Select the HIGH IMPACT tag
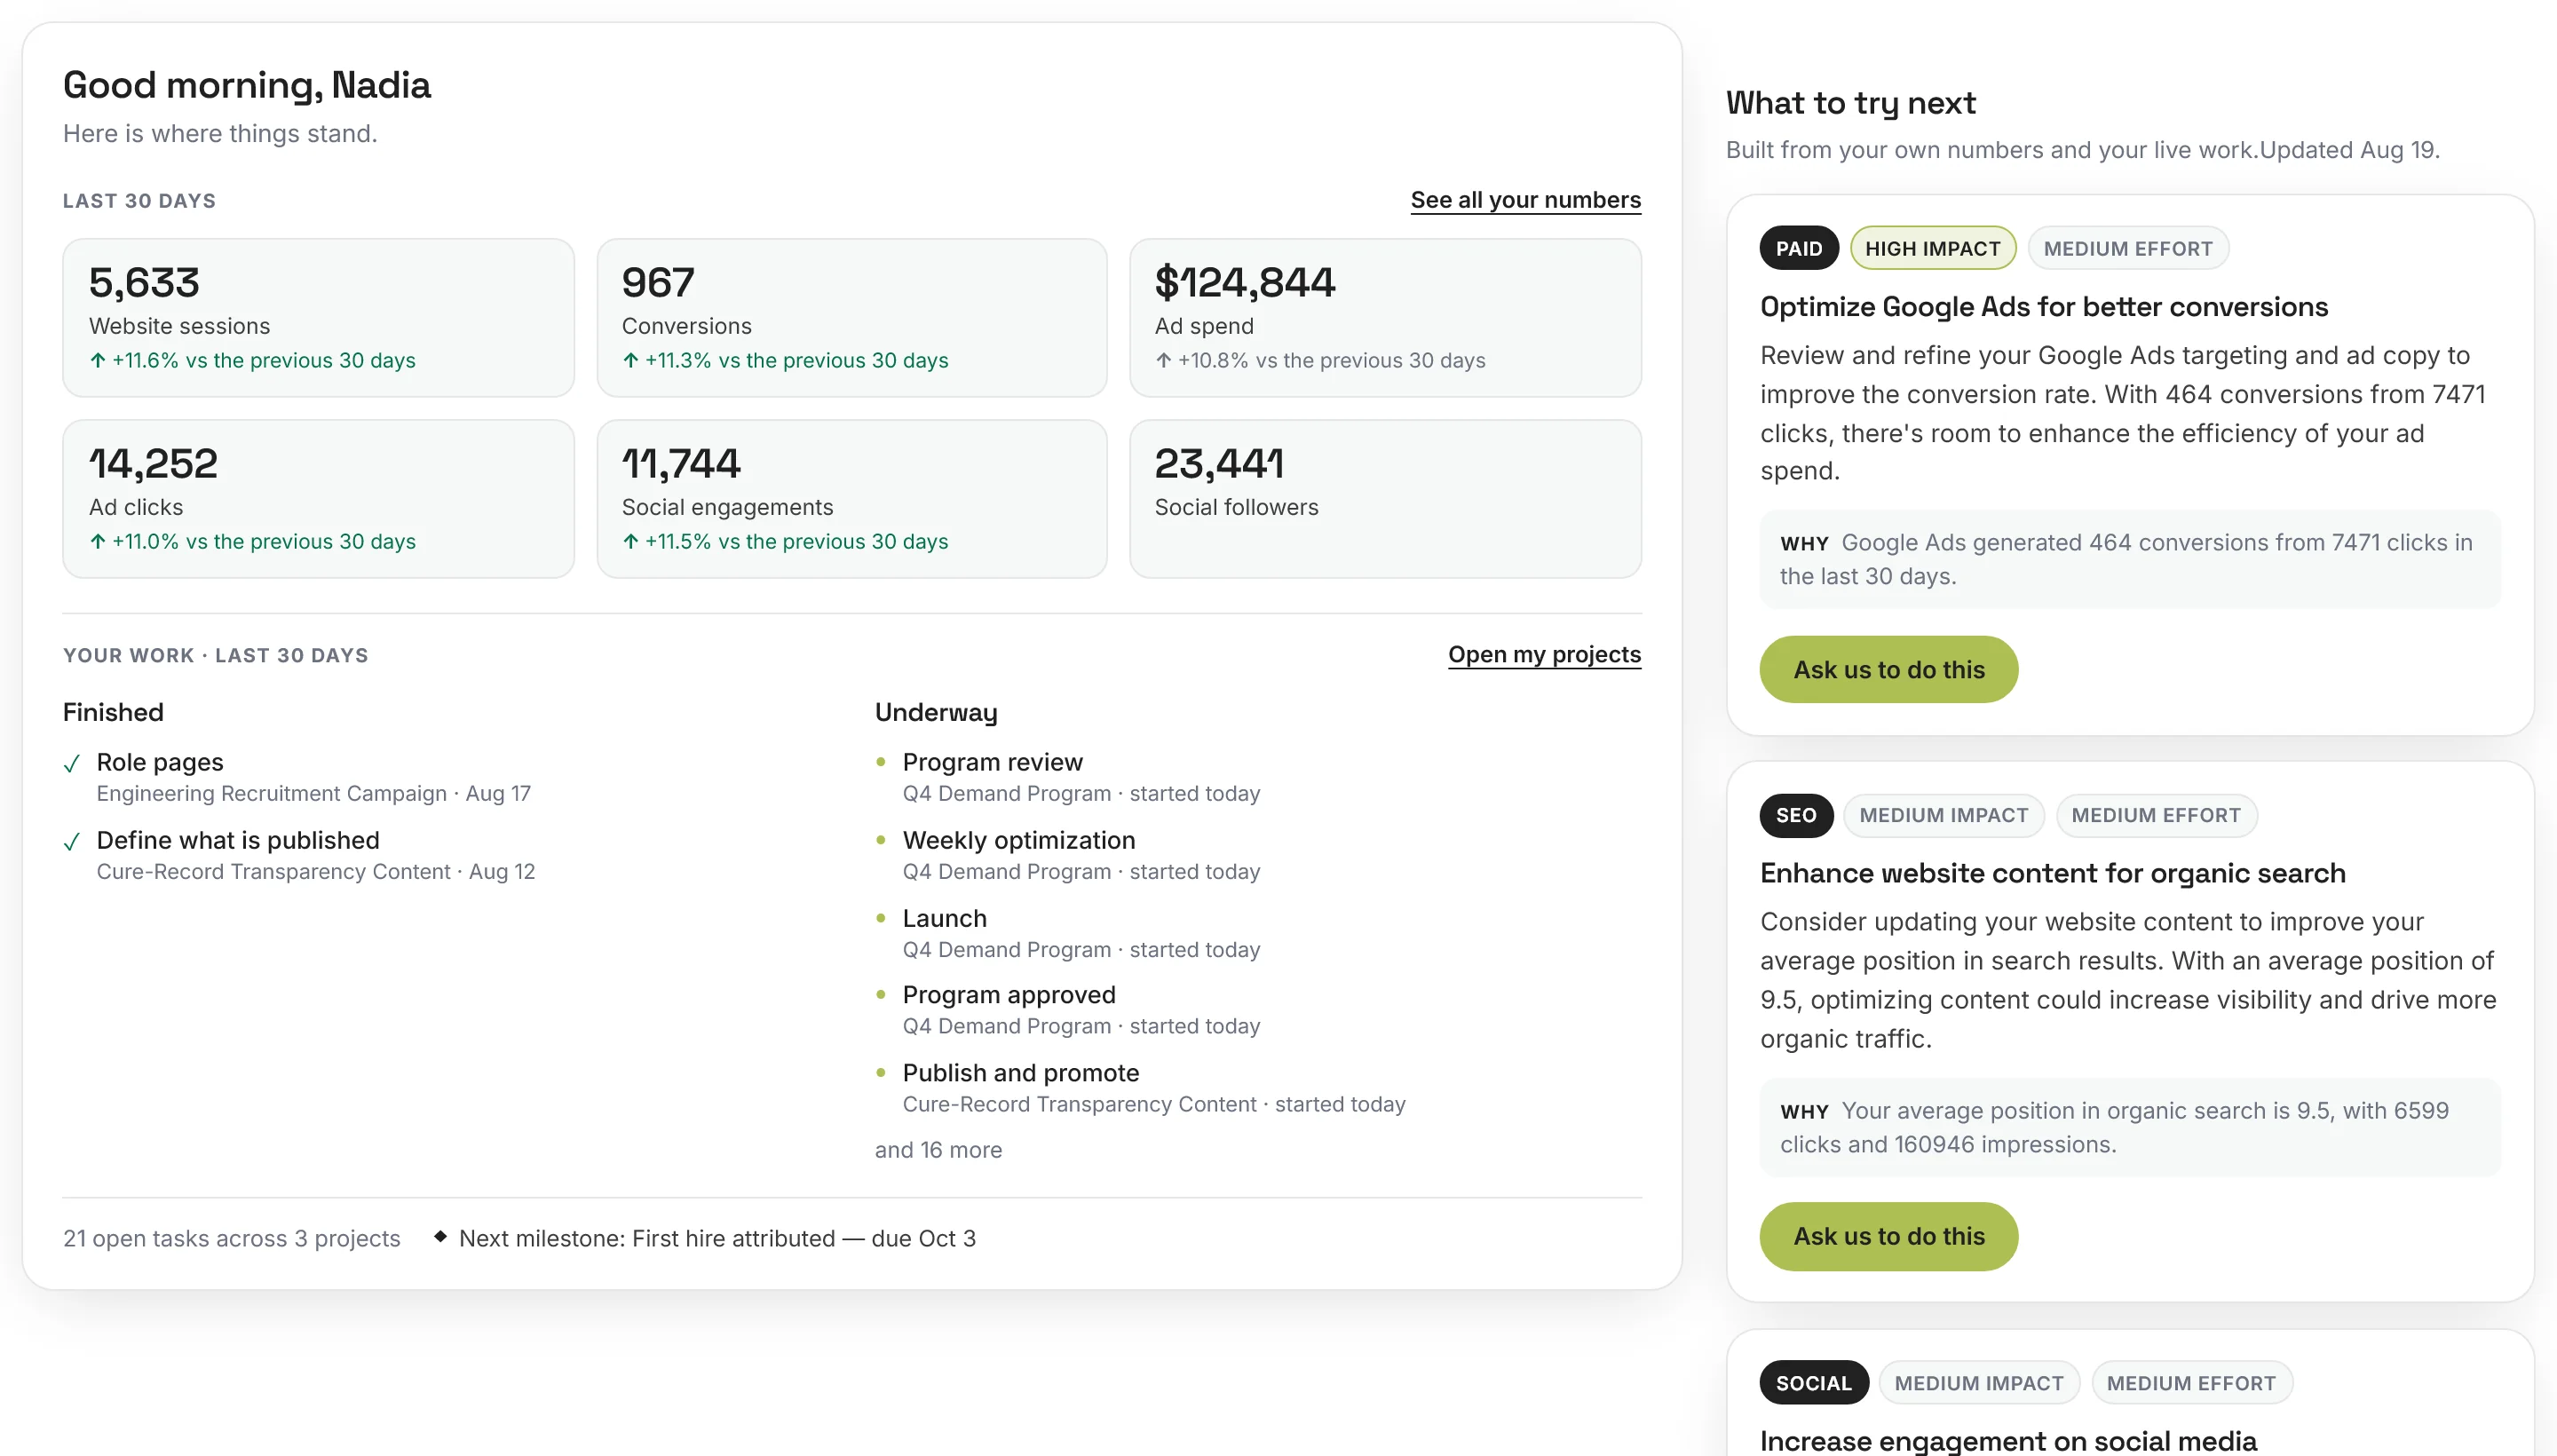The image size is (2557, 1456). (x=1932, y=248)
